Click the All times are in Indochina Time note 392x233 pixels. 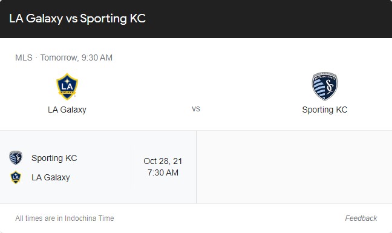(65, 218)
